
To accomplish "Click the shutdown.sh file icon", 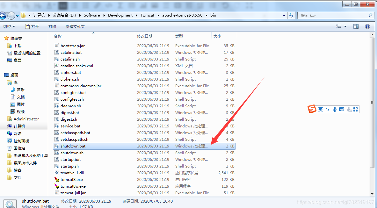I will [x=57, y=153].
